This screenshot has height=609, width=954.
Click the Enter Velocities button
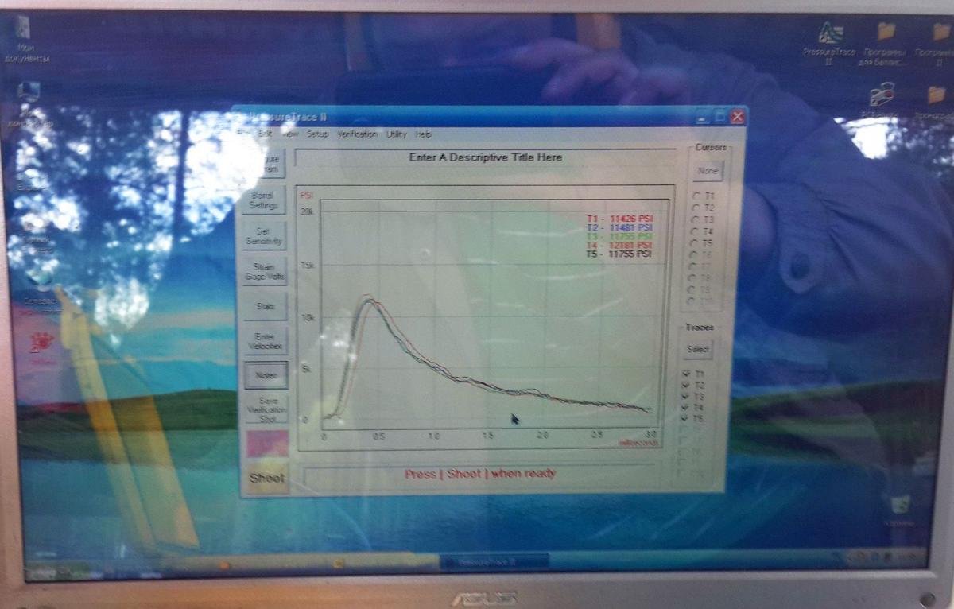[x=264, y=342]
